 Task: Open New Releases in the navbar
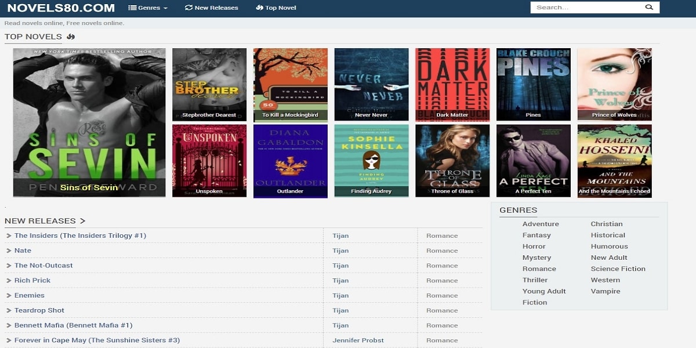pos(211,8)
